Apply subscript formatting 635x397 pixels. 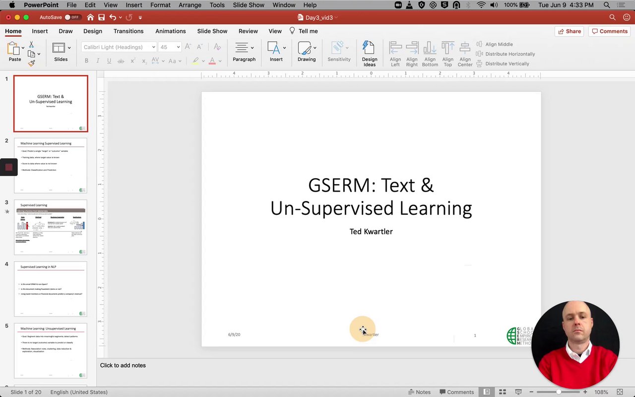(144, 61)
